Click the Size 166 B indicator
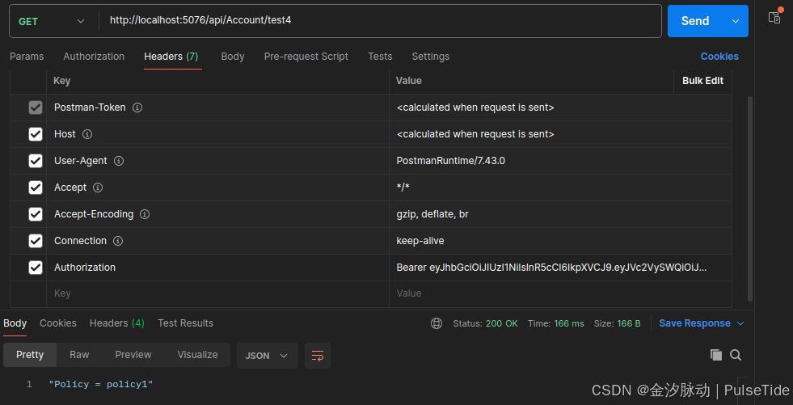 point(617,323)
